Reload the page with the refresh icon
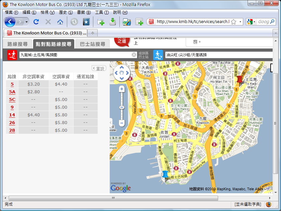The height and width of the screenshot is (211, 281). (x=36, y=22)
